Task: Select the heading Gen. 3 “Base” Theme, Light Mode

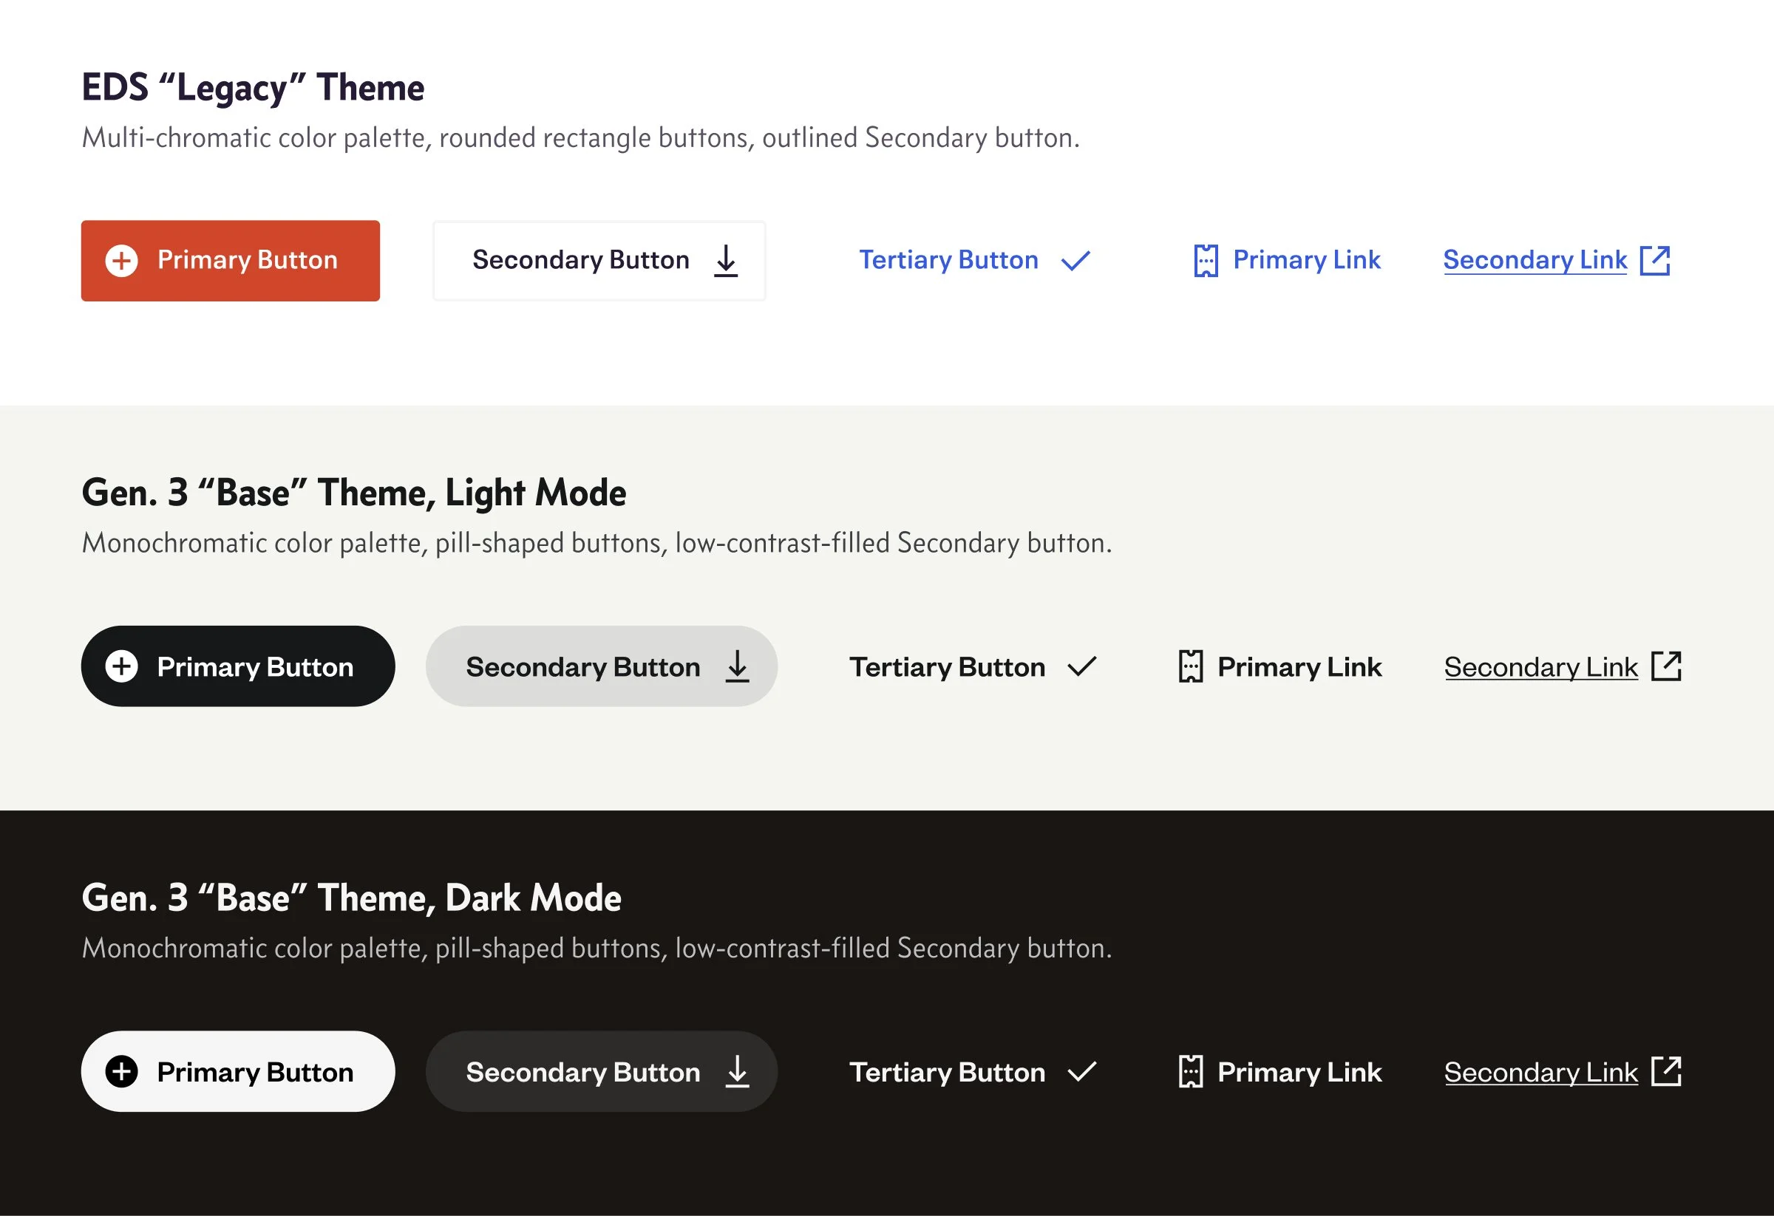Action: pyautogui.click(x=353, y=493)
